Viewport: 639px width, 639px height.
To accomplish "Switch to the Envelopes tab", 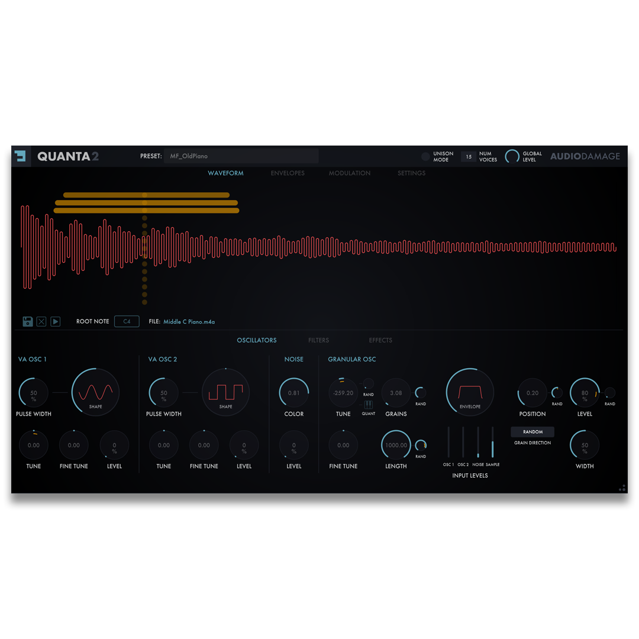I will tap(288, 173).
